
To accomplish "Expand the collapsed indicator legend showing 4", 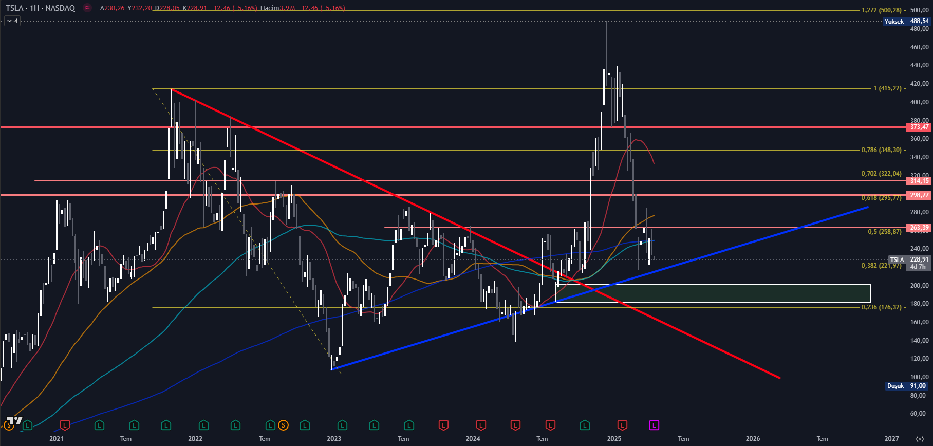I will tap(12, 21).
